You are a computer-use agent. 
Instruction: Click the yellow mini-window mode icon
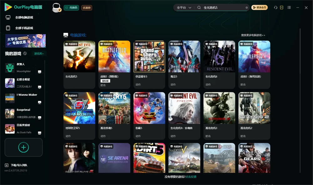(281, 7)
